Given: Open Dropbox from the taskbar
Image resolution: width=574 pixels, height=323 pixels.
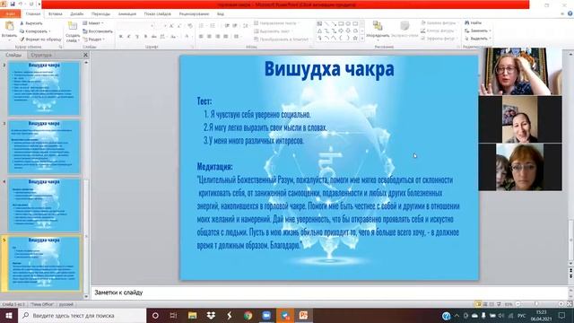Looking at the screenshot, I should [x=211, y=315].
